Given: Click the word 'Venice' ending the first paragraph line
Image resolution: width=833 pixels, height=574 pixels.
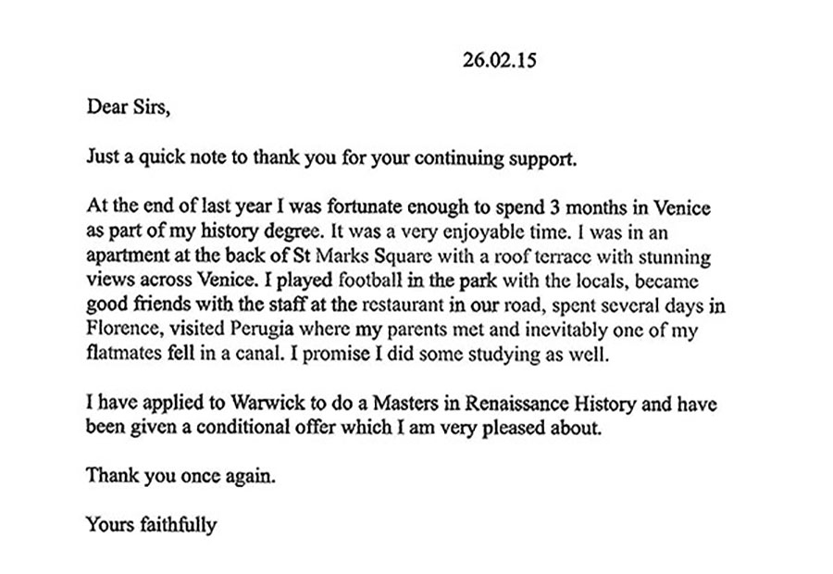Looking at the screenshot, I should tap(681, 207).
